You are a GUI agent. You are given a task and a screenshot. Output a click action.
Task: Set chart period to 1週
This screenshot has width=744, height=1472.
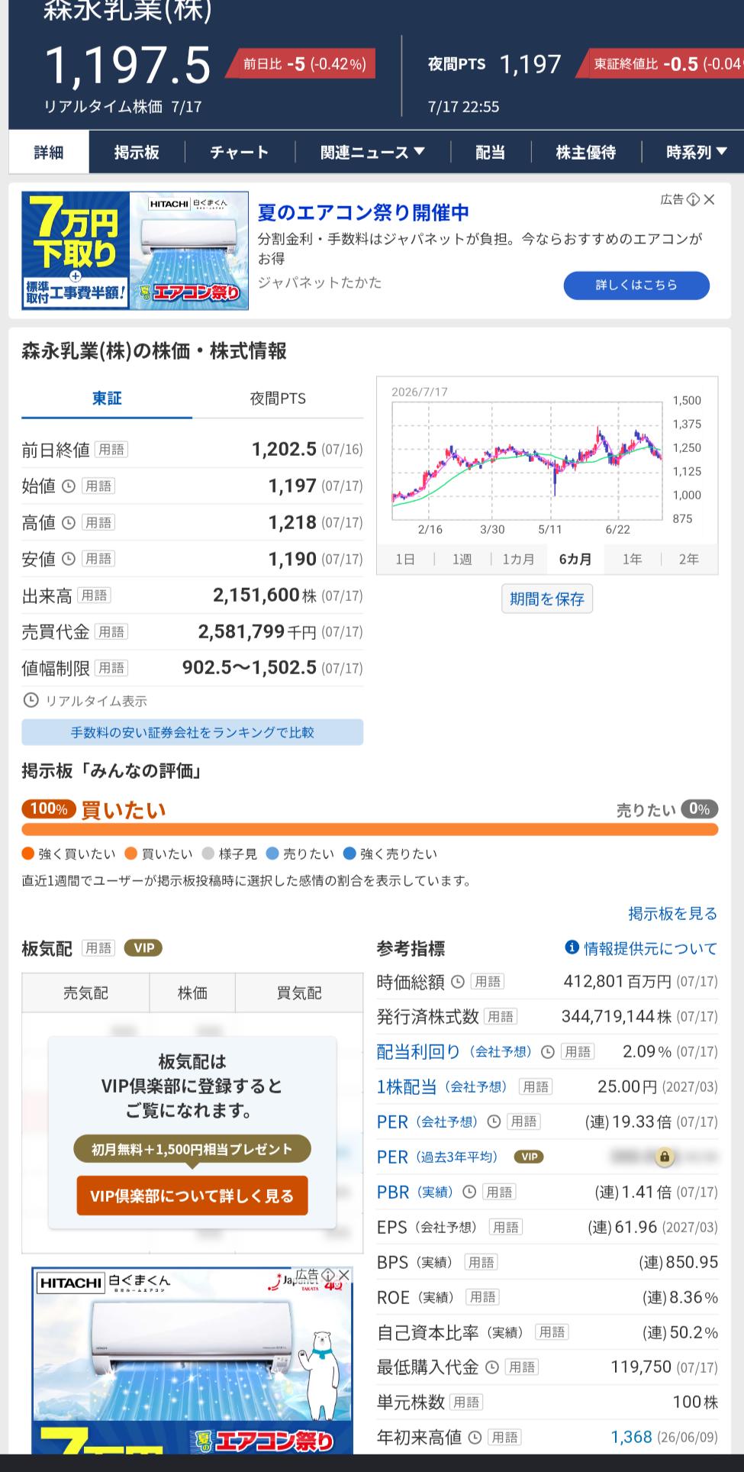click(462, 559)
